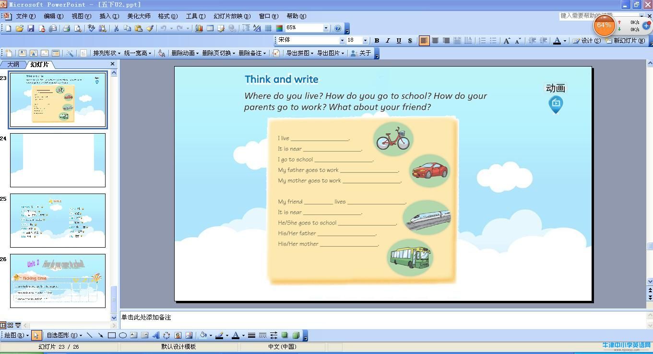Open PowerPoint Help question mark icon

click(x=338, y=28)
